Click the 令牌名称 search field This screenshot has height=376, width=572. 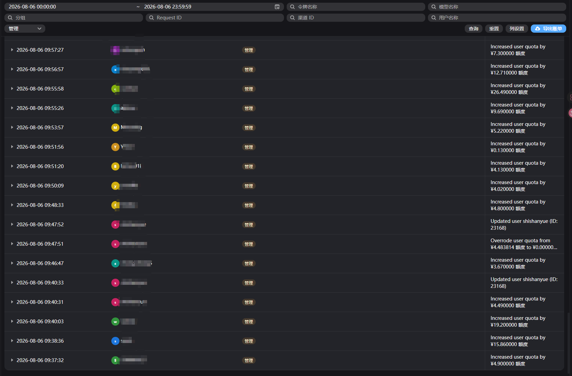[356, 7]
